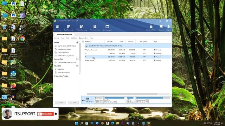
Task: Select Wipe Disk in the sidebar
Action: pos(59,69)
